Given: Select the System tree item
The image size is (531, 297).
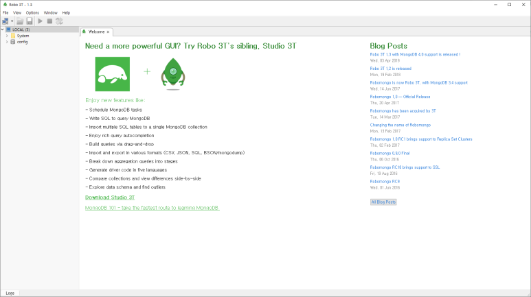Looking at the screenshot, I should [x=23, y=36].
